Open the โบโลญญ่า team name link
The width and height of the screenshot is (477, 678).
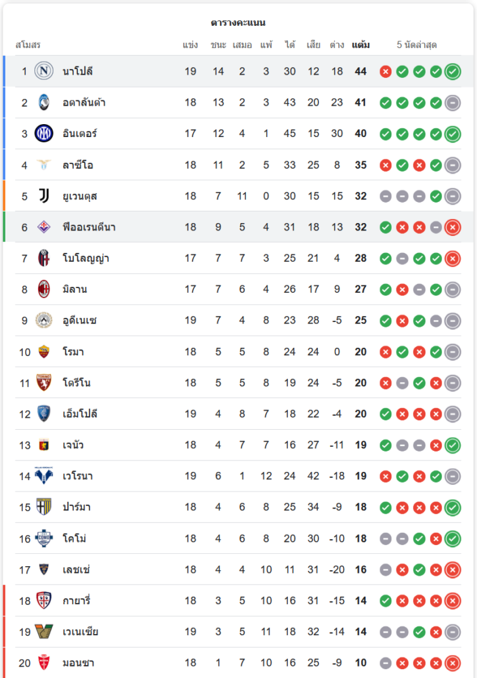86,258
